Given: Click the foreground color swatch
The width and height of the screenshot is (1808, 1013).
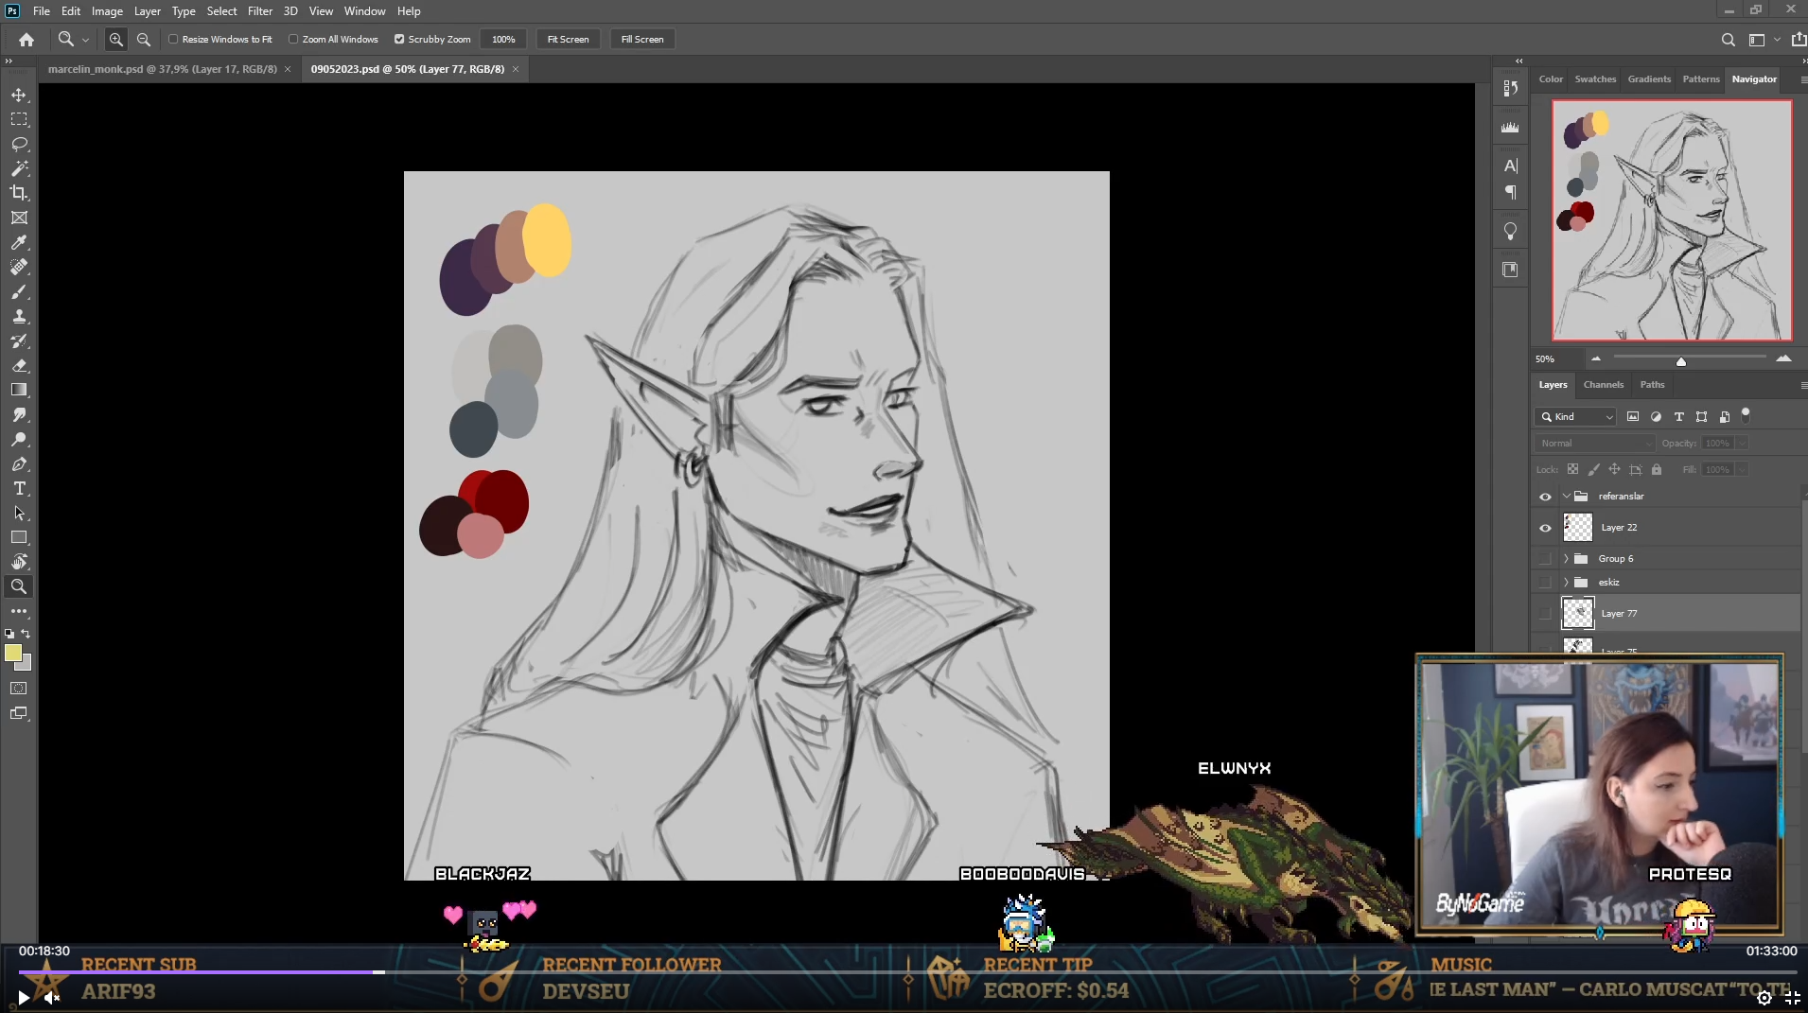Looking at the screenshot, I should coord(13,653).
